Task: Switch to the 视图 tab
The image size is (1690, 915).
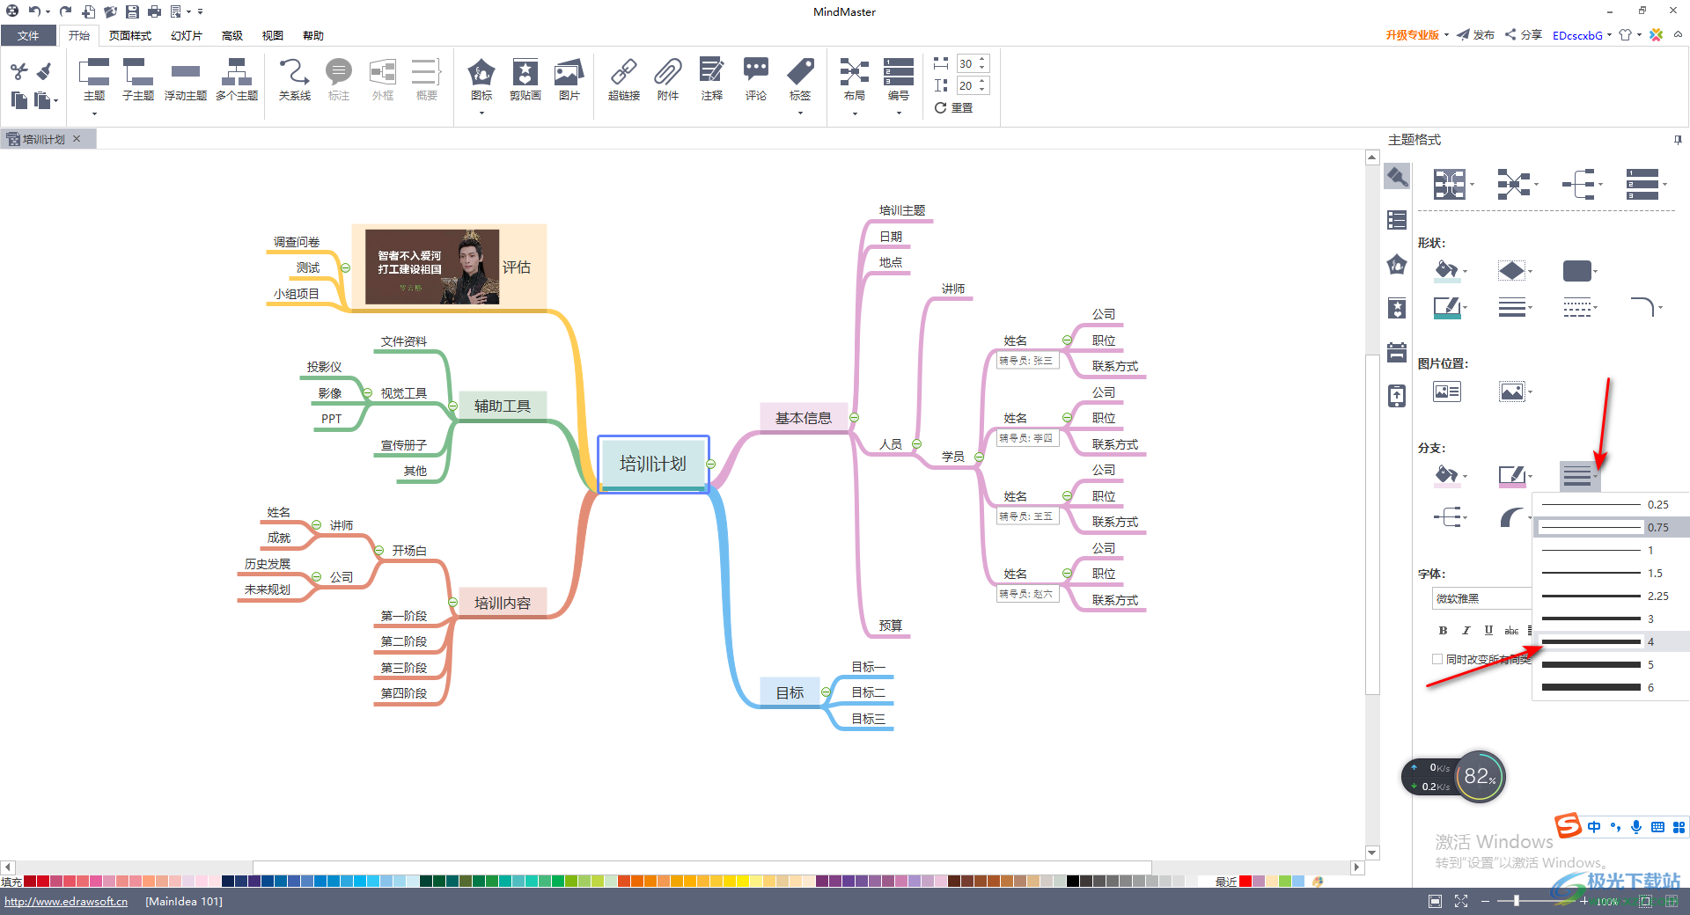Action: point(273,35)
